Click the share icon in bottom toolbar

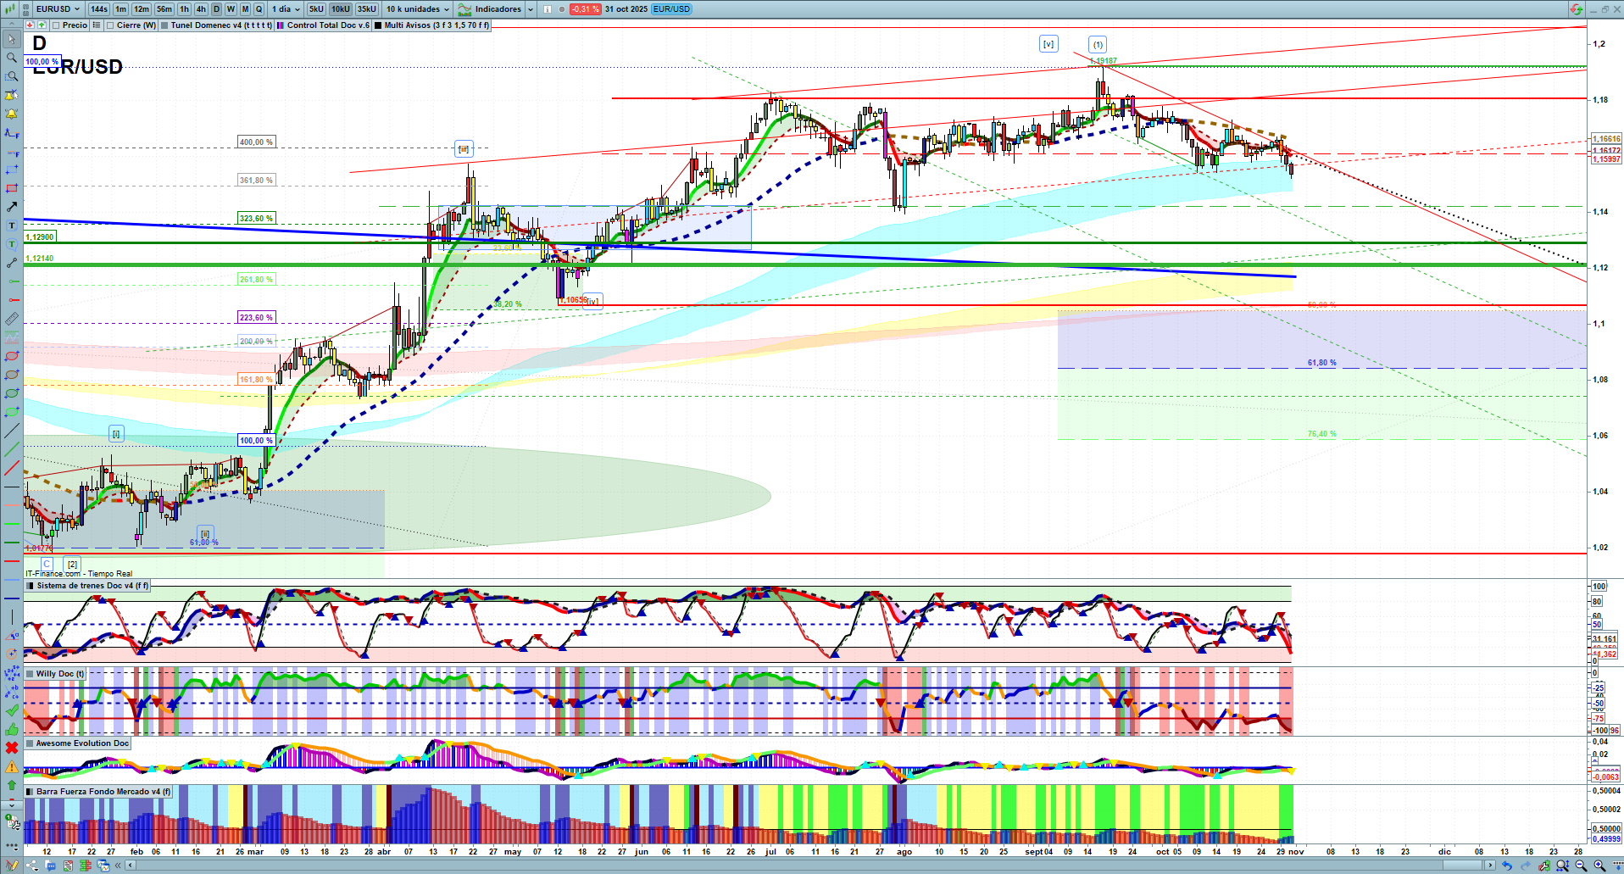tap(32, 866)
